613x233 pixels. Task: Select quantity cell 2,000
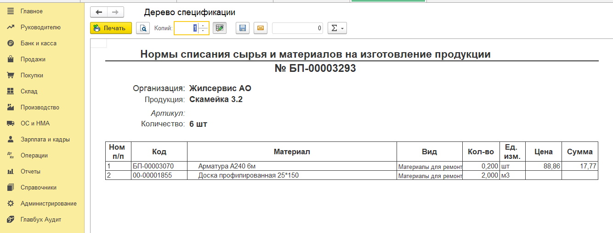click(481, 175)
